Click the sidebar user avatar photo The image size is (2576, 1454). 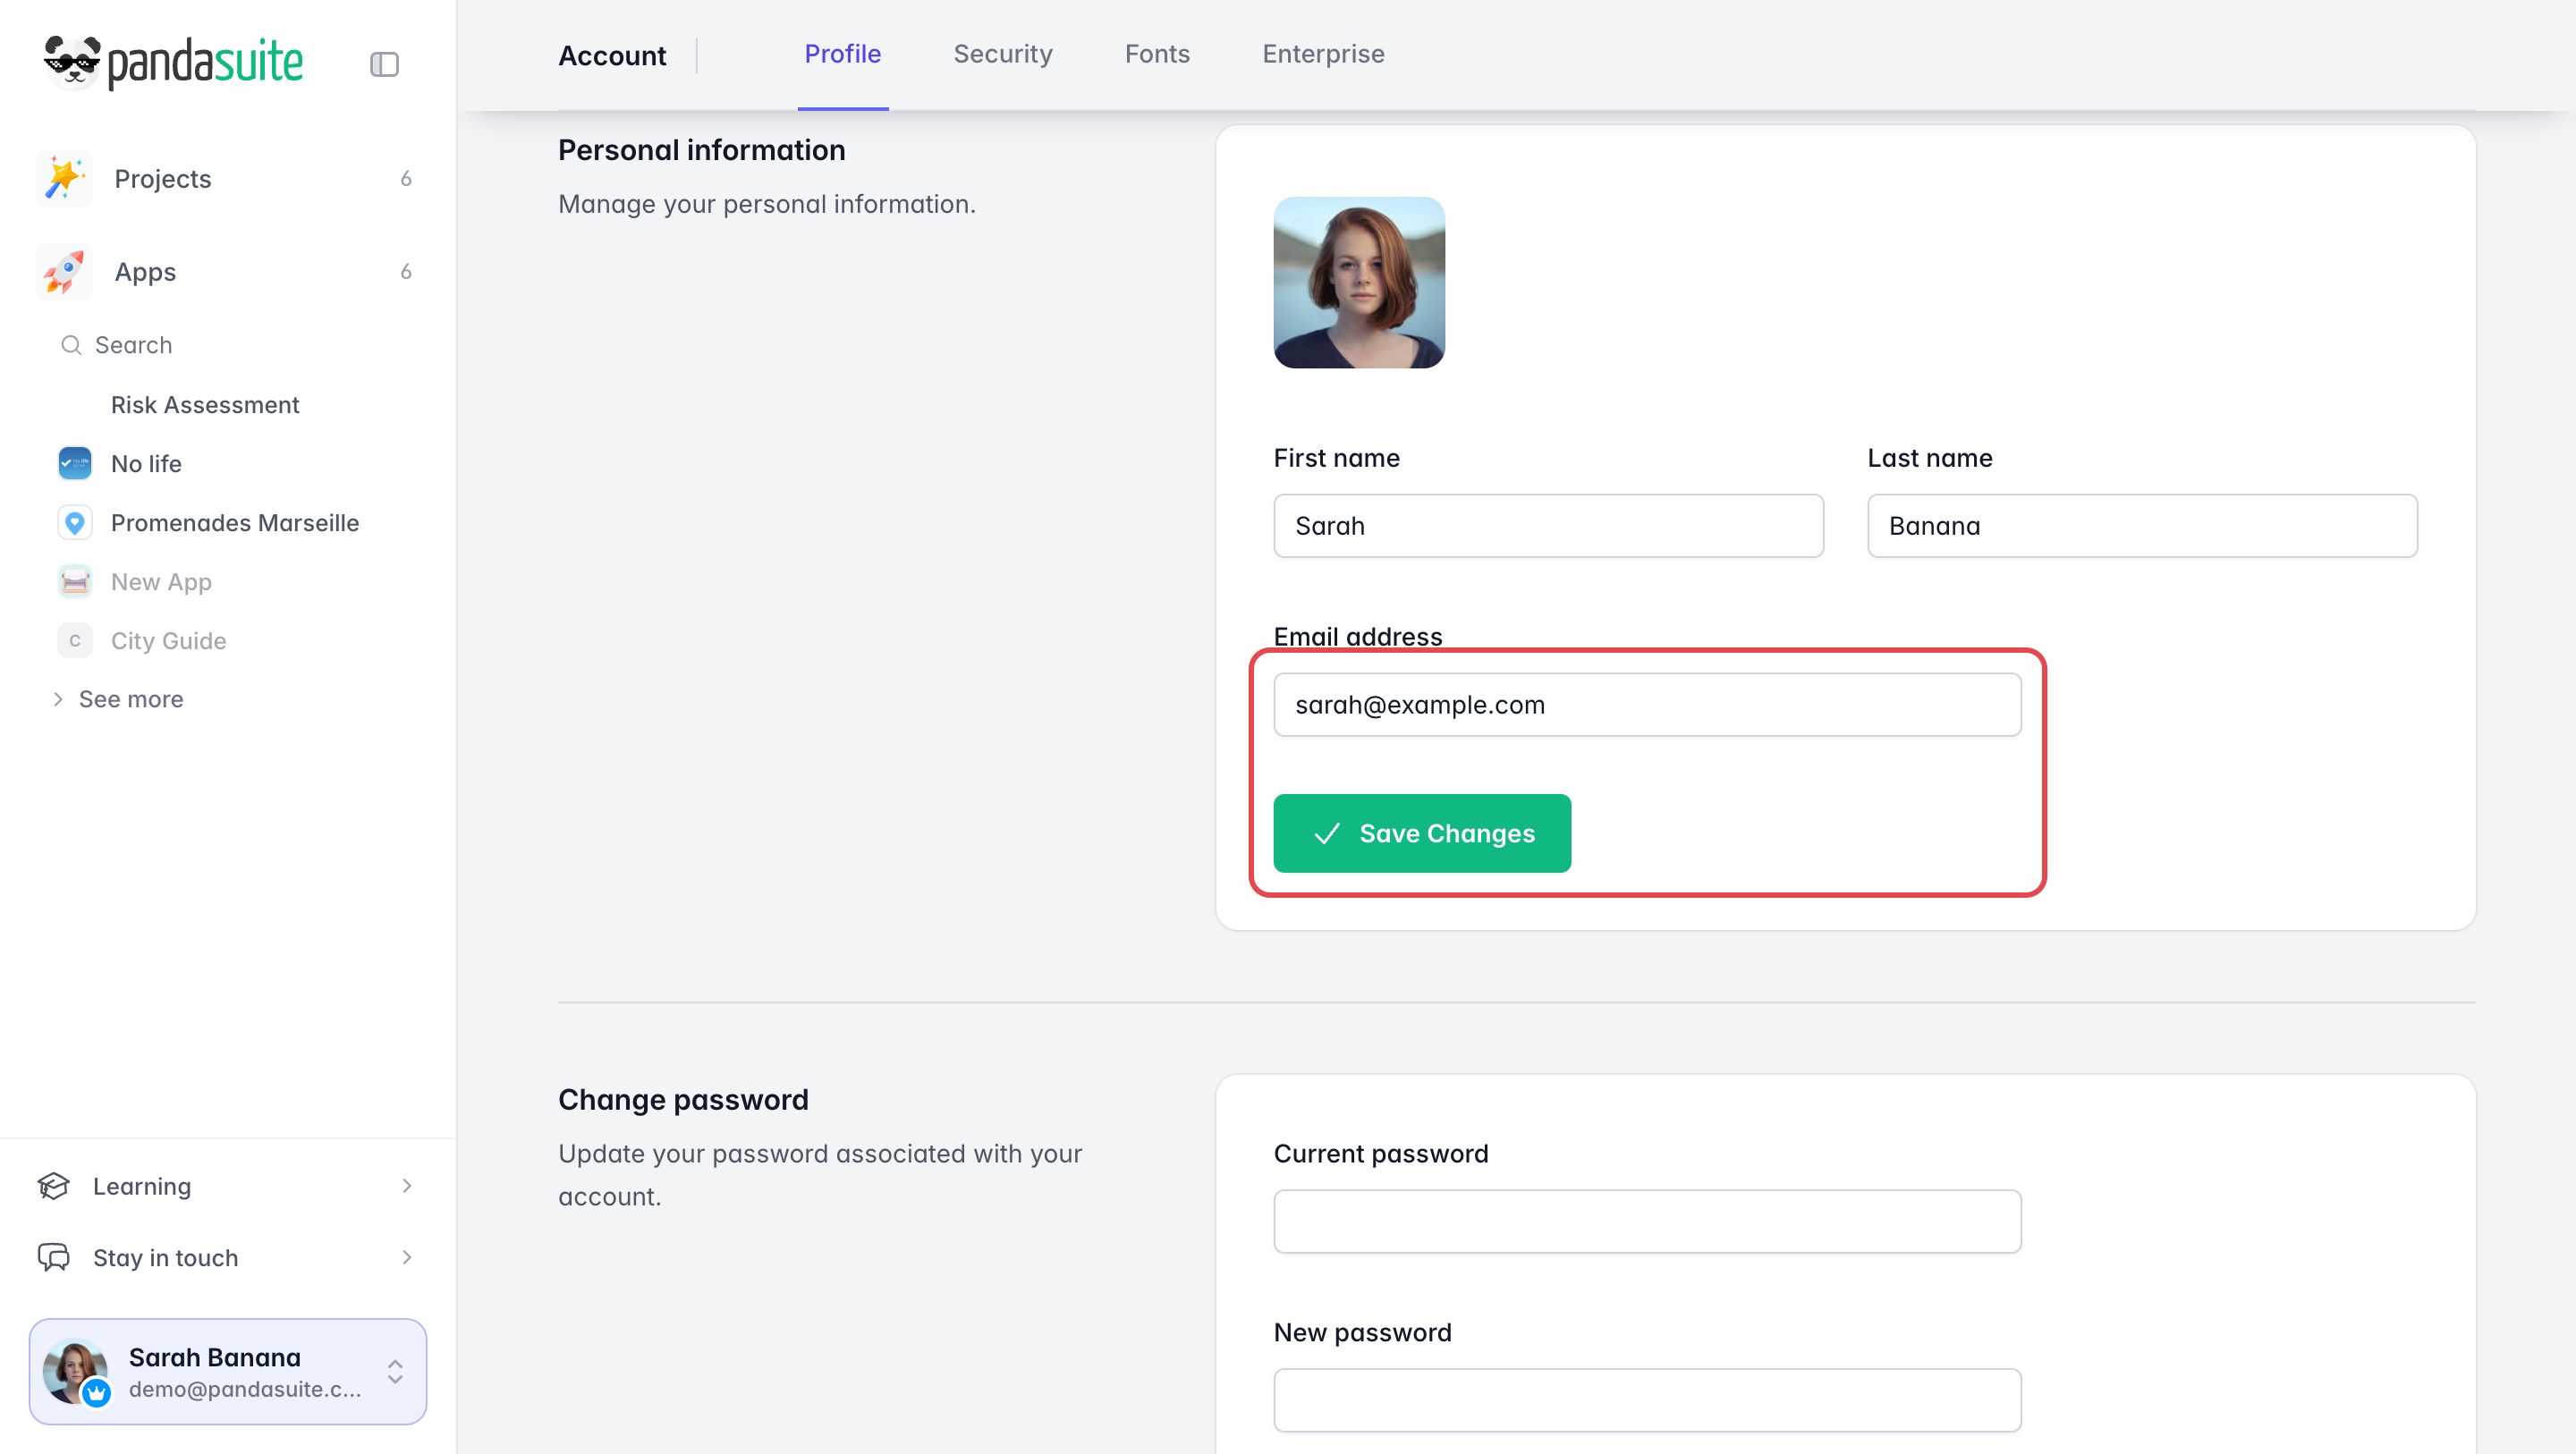pyautogui.click(x=75, y=1371)
